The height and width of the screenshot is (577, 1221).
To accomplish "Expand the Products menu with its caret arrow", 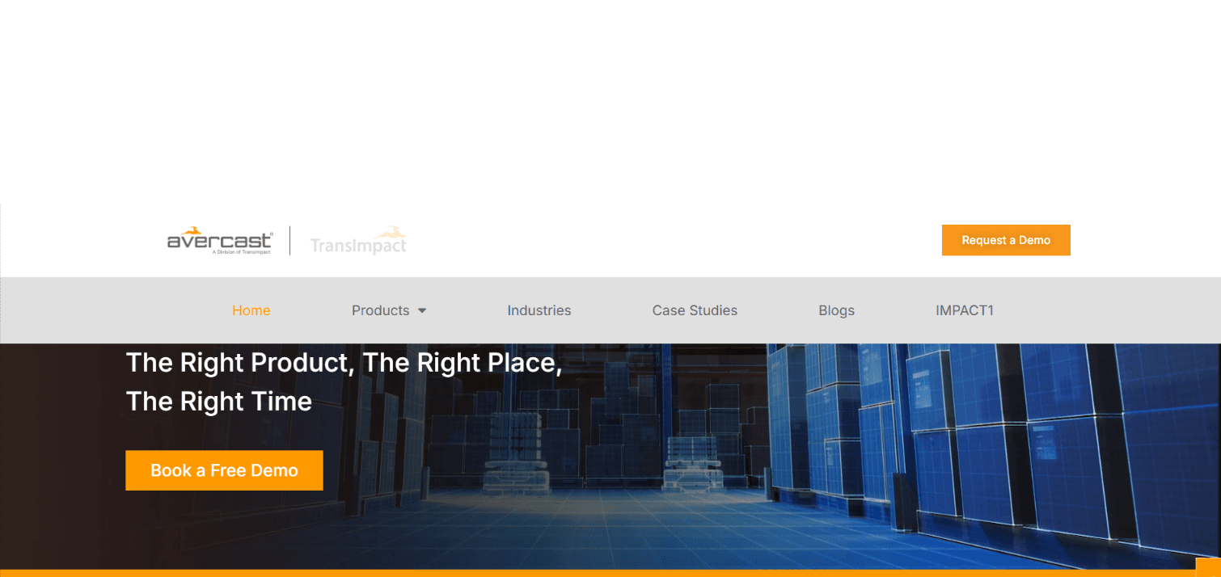I will coord(422,311).
